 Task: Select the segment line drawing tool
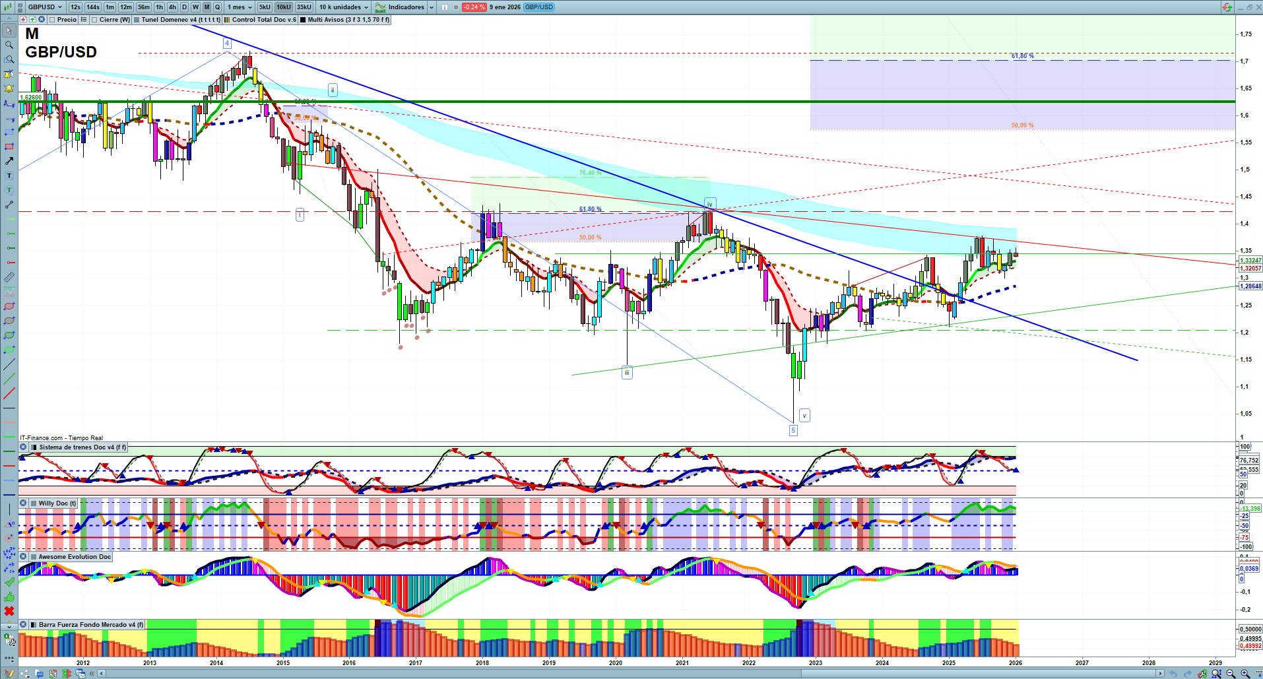[x=9, y=205]
